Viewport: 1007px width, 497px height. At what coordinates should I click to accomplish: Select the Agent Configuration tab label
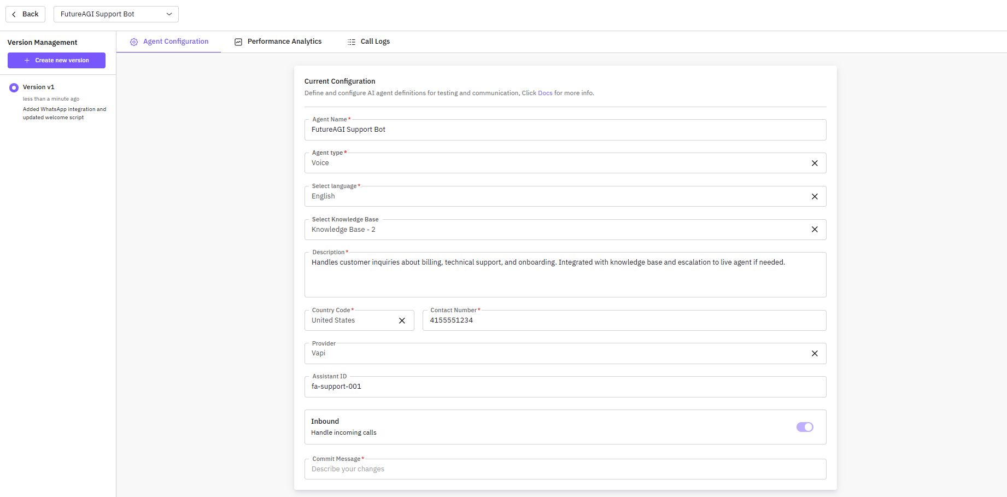[175, 42]
